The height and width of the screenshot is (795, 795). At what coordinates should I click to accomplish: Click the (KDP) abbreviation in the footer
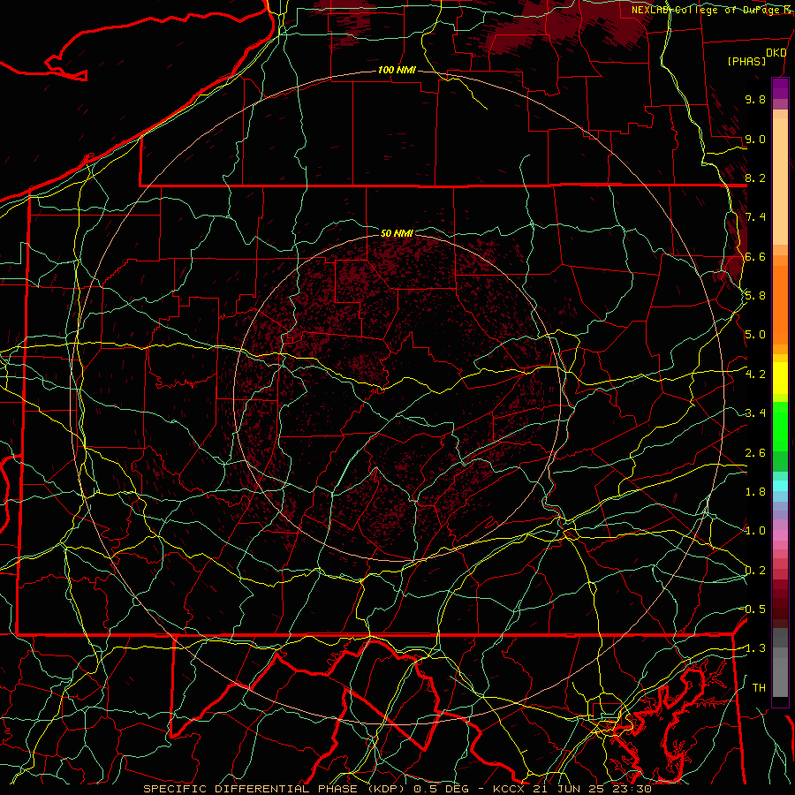tap(386, 789)
